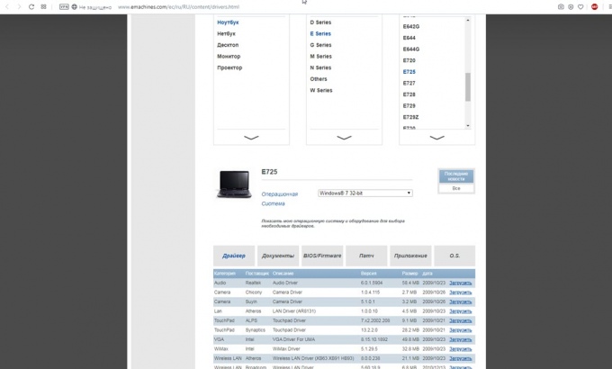
Task: Expand the model list chevron
Action: [437, 138]
